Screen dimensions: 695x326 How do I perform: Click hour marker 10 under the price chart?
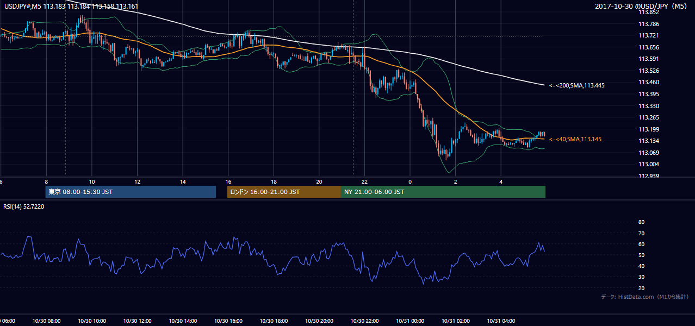[92, 181]
